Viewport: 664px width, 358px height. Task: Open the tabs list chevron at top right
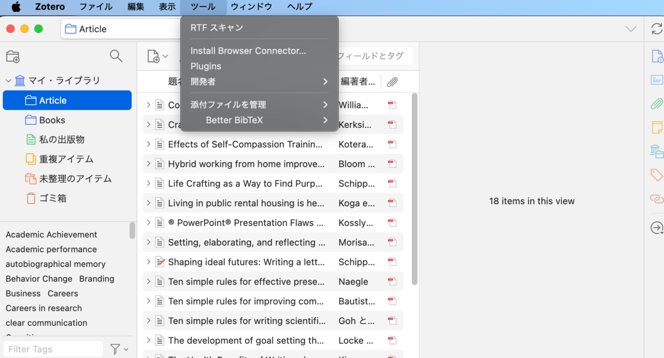[x=631, y=29]
